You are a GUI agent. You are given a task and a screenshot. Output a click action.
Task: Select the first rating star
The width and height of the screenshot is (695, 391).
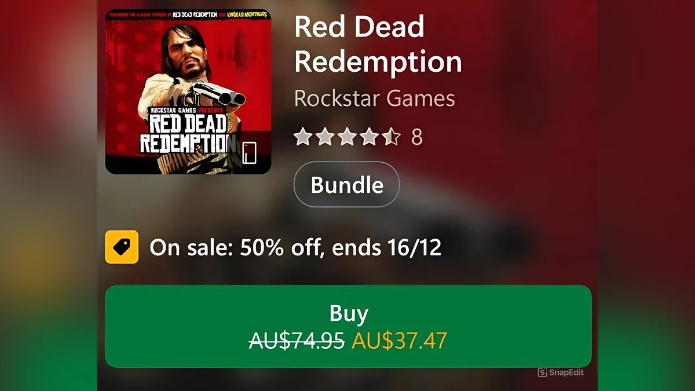coord(302,137)
